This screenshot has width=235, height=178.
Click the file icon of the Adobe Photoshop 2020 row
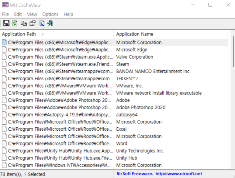point(4,107)
